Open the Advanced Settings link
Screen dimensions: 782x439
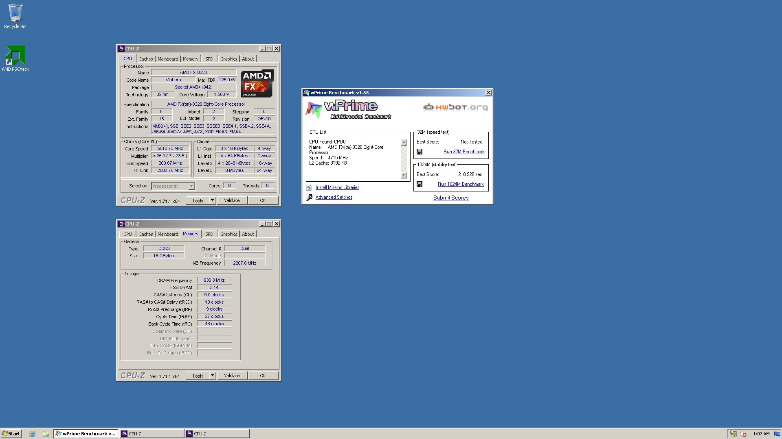point(334,197)
